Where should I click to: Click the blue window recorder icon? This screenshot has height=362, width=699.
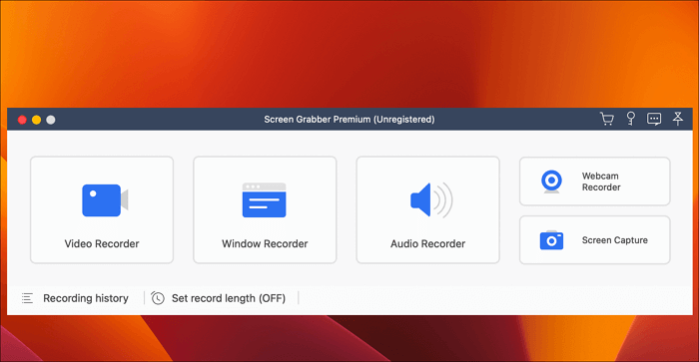click(x=264, y=199)
